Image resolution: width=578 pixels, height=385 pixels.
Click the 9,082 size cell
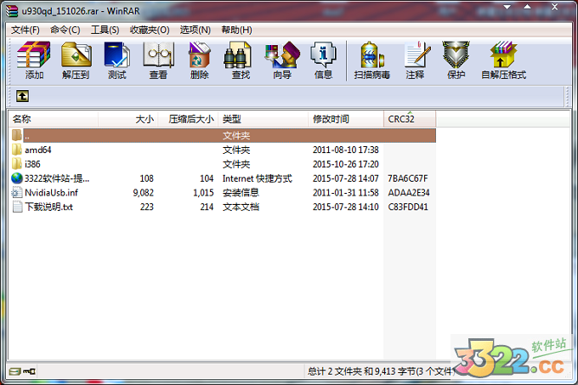pyautogui.click(x=144, y=192)
